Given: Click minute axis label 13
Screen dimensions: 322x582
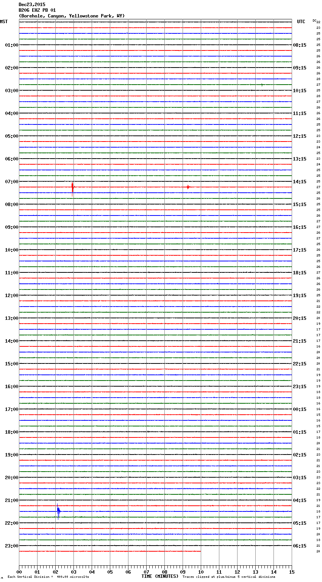Looking at the screenshot, I should (255, 572).
